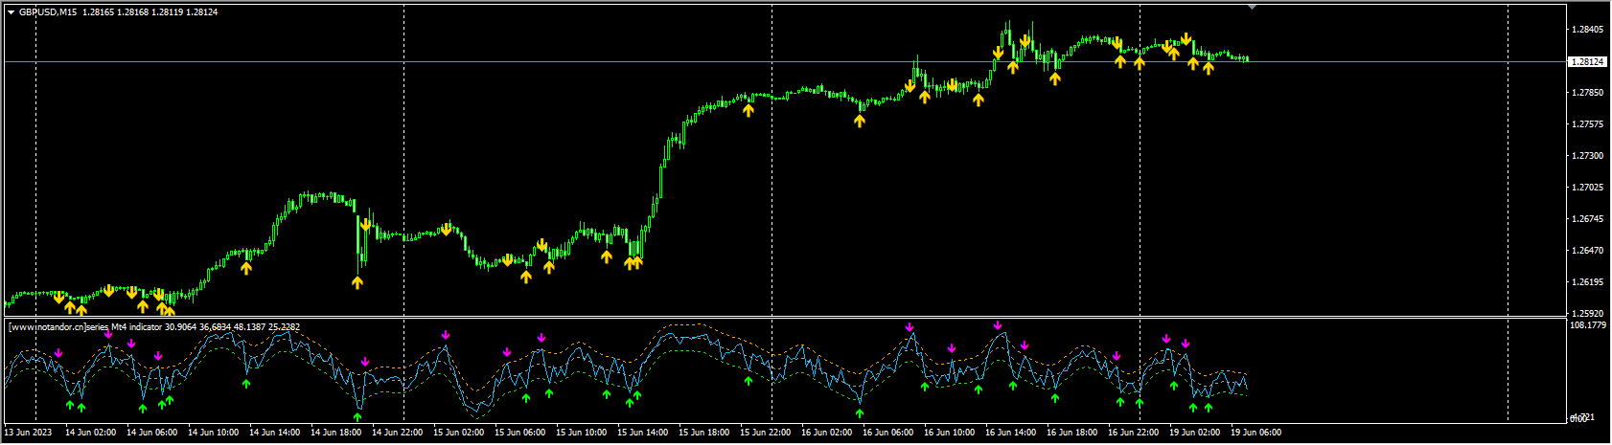
Task: Click the 1.26470 price scale value
Action: 1587,251
